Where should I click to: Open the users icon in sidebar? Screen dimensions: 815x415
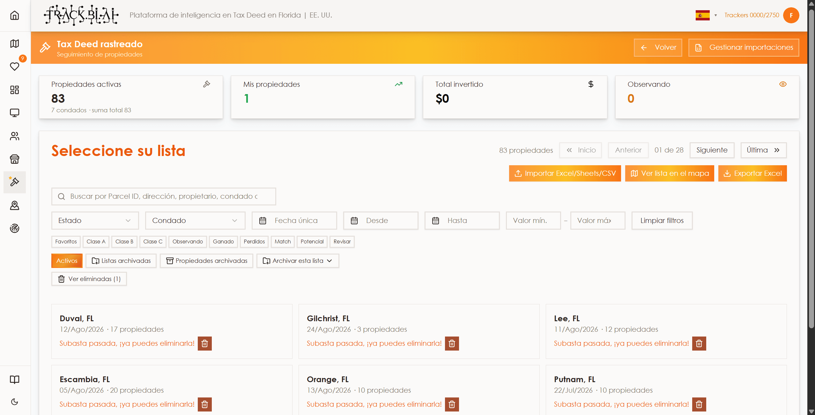(15, 136)
